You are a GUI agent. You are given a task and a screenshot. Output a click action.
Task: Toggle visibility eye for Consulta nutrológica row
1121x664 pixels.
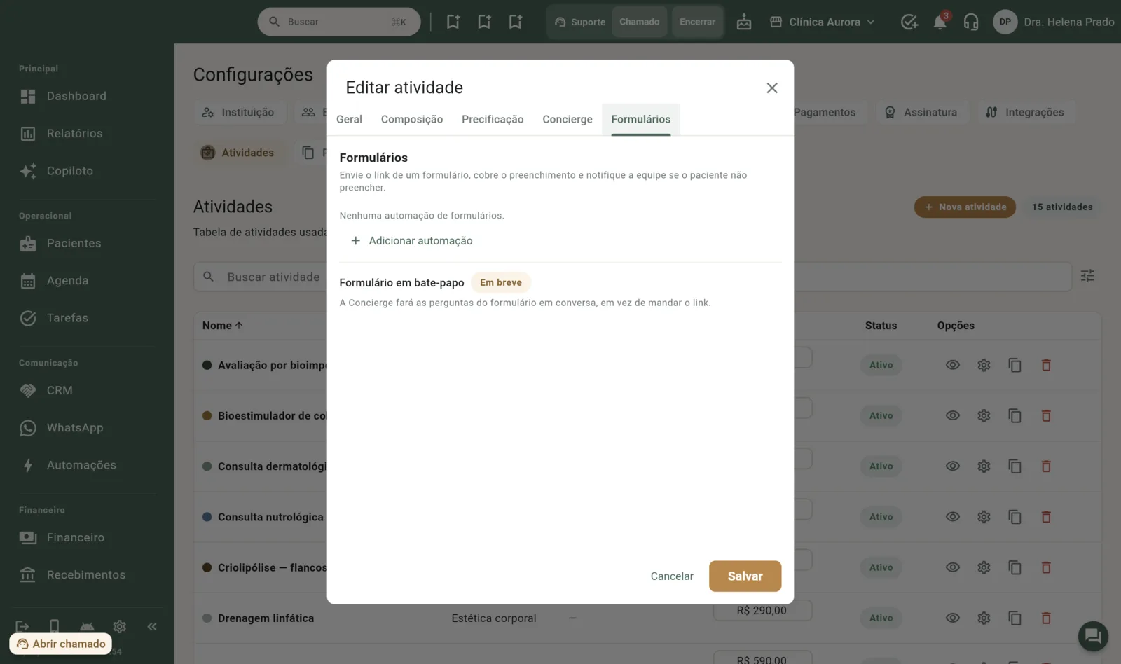point(953,517)
